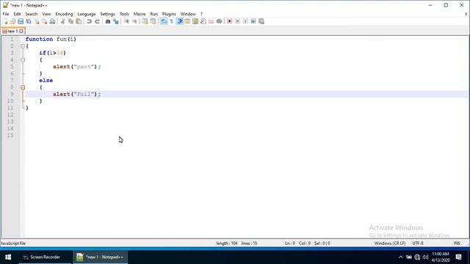Open the Macro menu
470x264 pixels.
tap(140, 14)
